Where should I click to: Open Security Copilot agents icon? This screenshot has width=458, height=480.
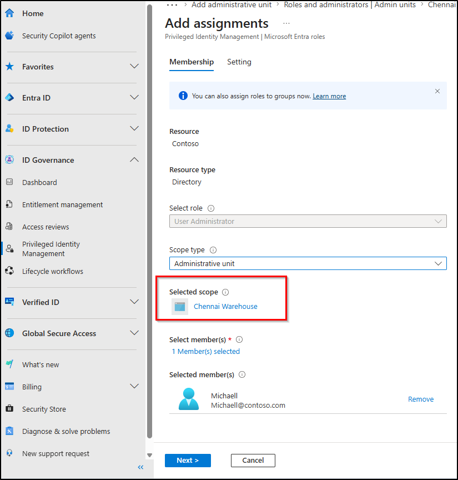point(9,36)
